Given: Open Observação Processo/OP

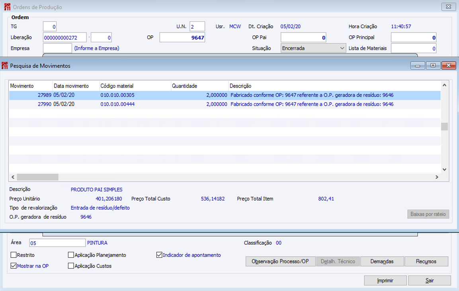Looking at the screenshot, I should tap(280, 262).
